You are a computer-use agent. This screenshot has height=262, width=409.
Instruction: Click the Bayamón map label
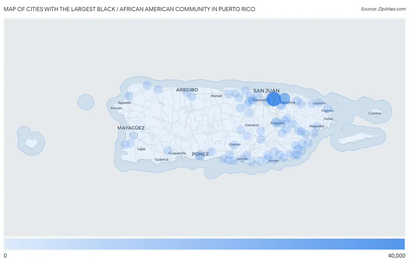point(261,100)
